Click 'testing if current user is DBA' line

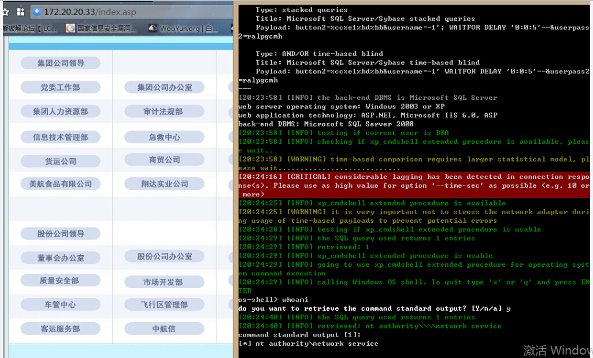343,133
